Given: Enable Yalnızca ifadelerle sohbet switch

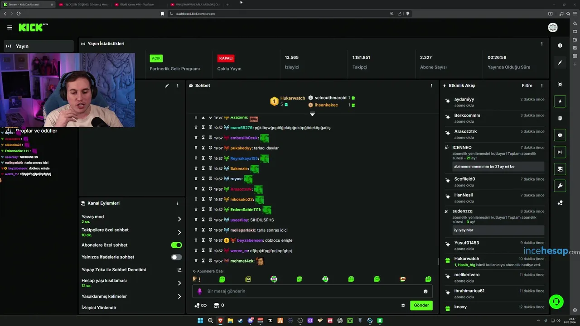Looking at the screenshot, I should [176, 257].
